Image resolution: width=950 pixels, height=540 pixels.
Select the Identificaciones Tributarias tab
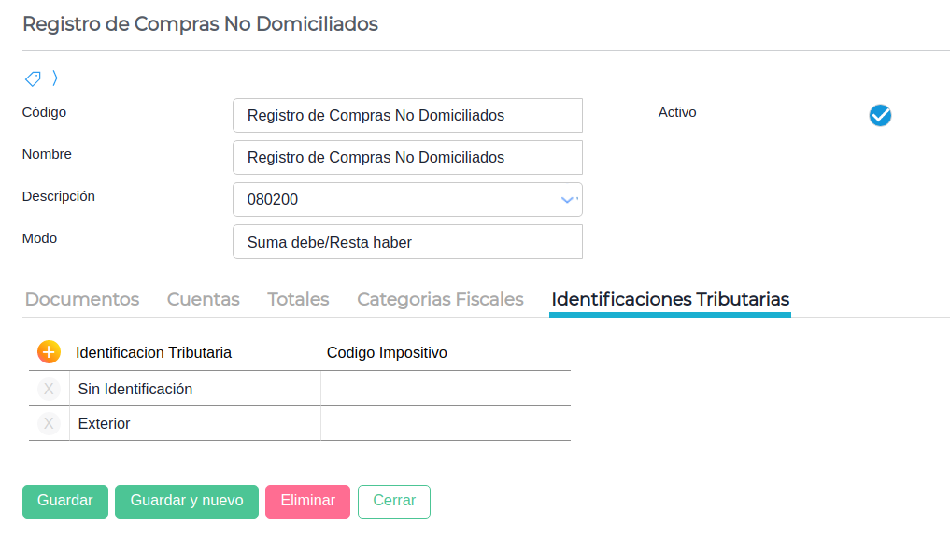point(670,300)
